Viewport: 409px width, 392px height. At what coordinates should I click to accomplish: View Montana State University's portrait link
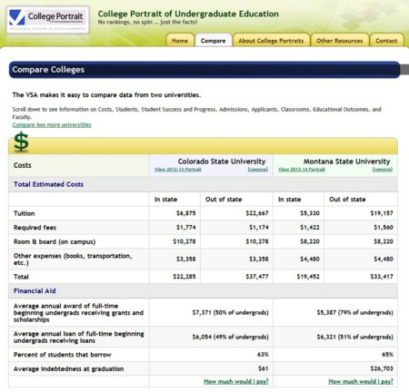(x=302, y=170)
